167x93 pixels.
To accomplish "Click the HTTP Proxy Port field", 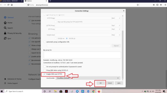I will pyautogui.click(x=118, y=18).
